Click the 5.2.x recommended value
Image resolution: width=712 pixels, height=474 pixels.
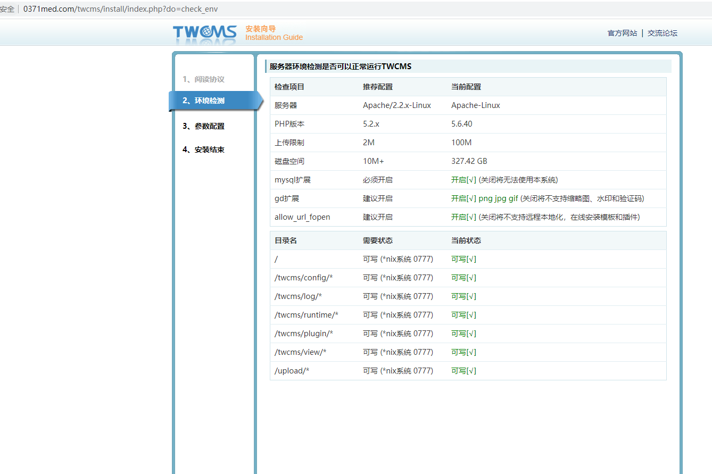(x=371, y=124)
